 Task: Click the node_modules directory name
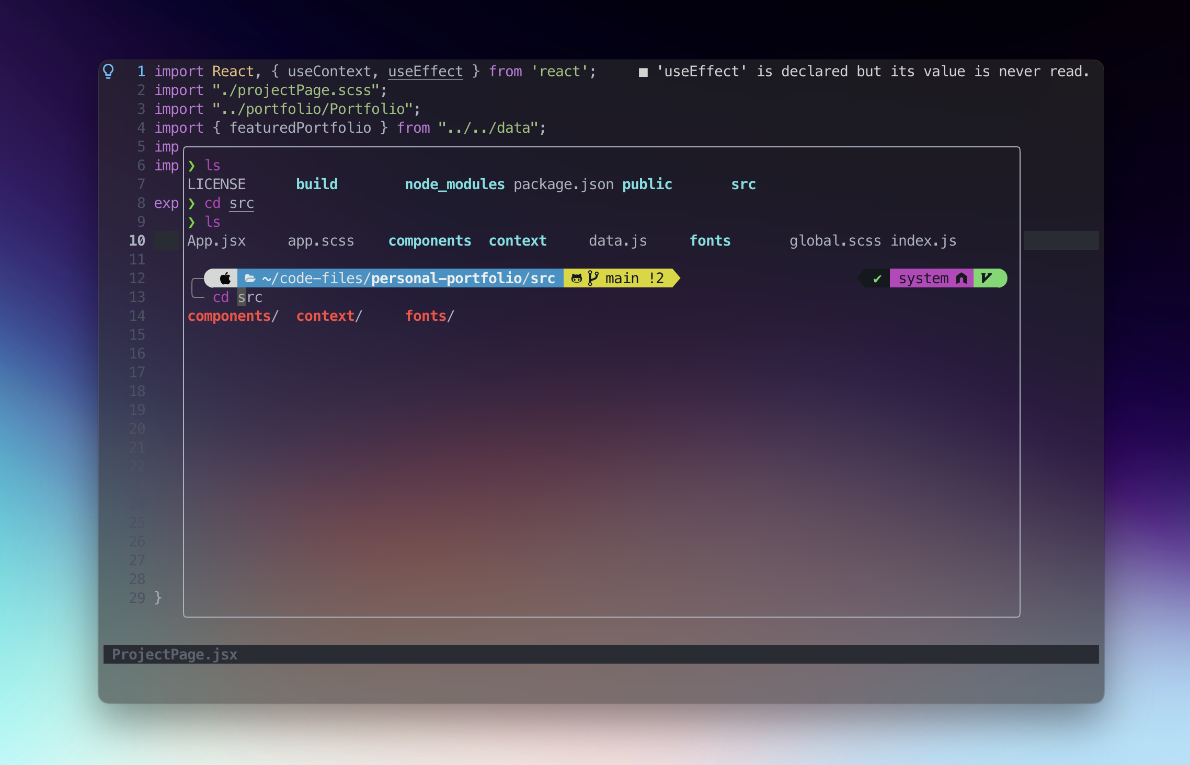pos(454,184)
